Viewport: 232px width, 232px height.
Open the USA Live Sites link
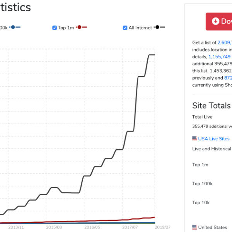click(214, 139)
